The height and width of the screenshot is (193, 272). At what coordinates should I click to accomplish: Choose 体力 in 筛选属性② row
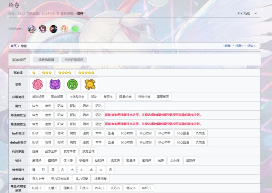[x=35, y=124]
